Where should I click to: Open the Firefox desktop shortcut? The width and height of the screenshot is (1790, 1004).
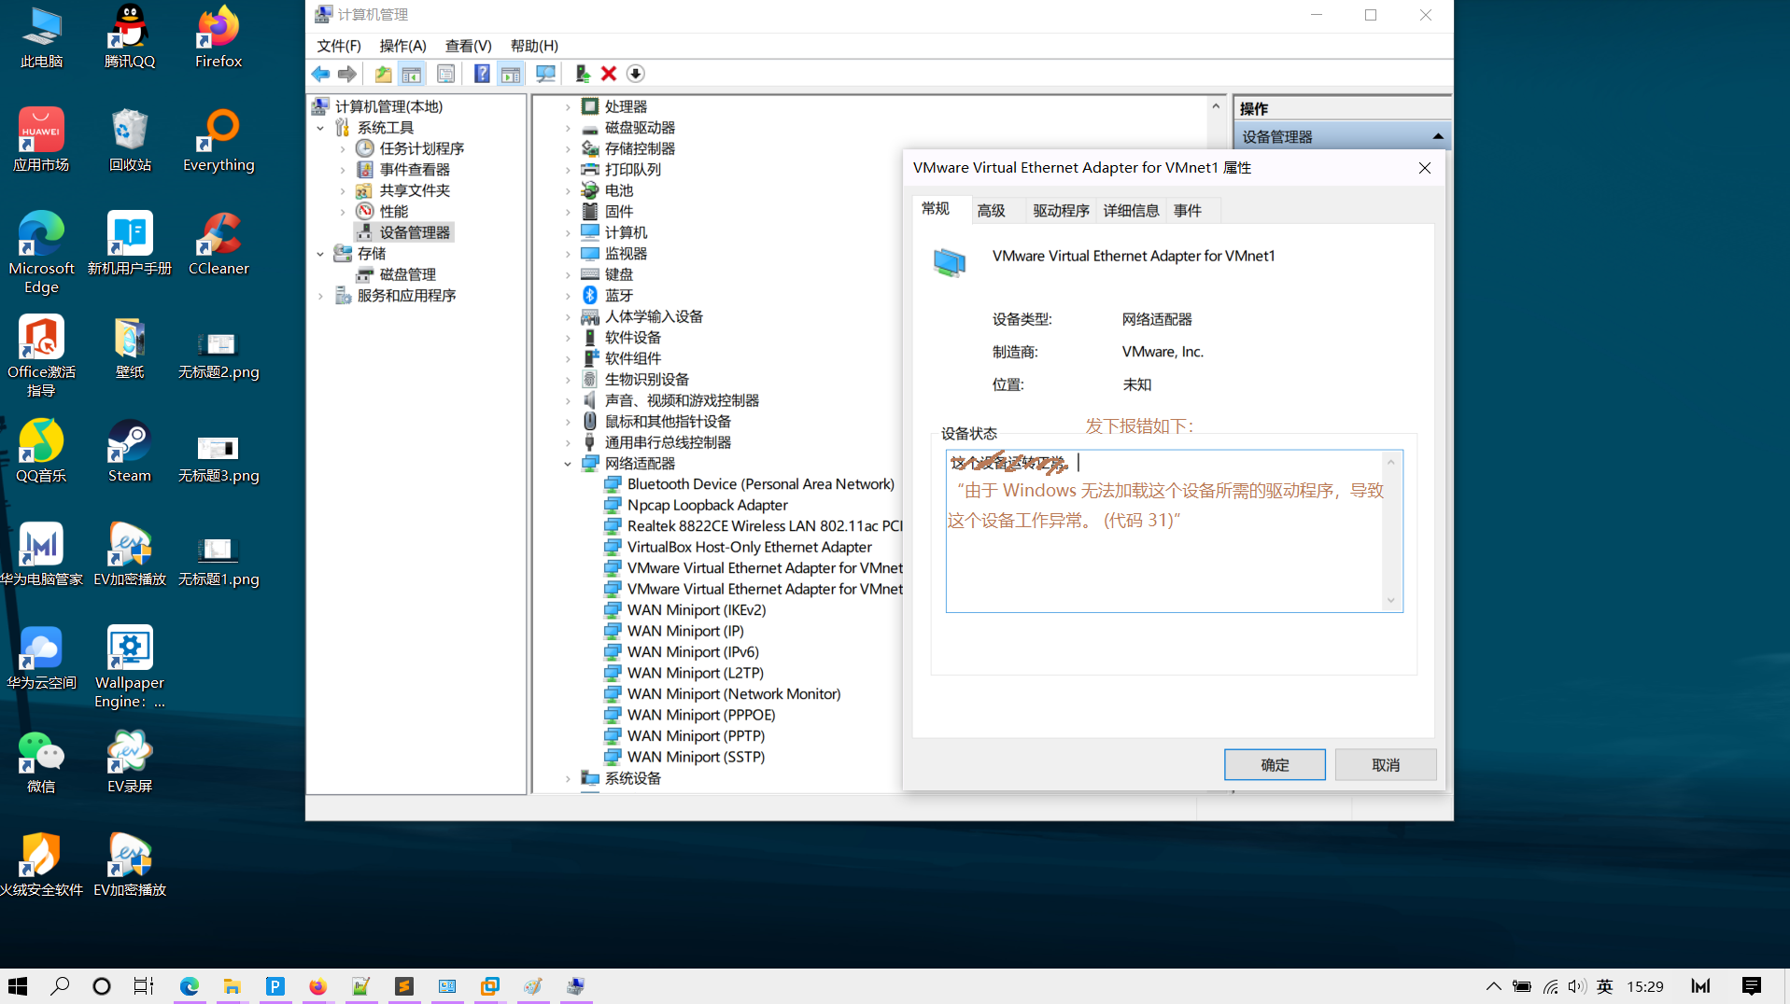click(218, 37)
